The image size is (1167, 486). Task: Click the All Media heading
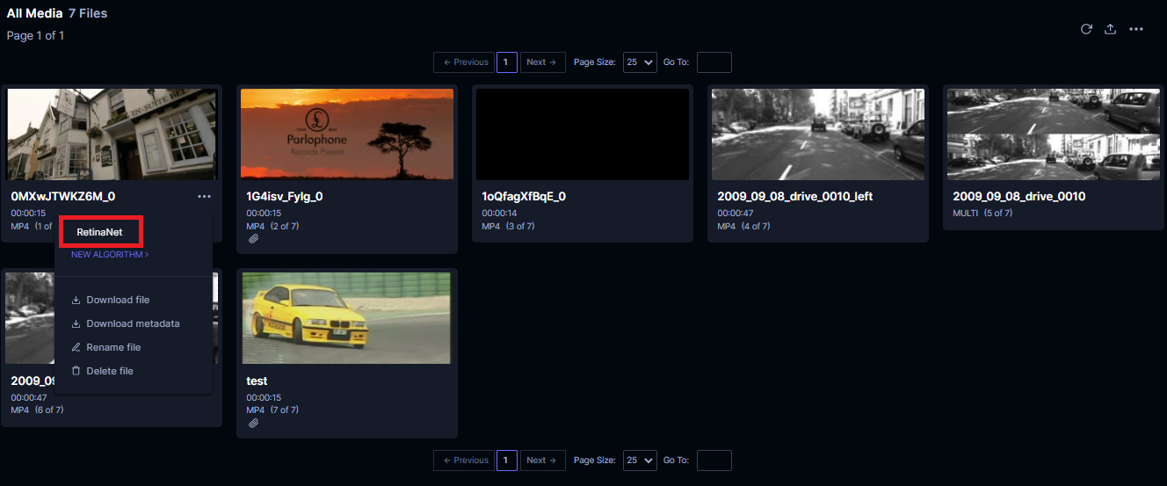coord(35,14)
